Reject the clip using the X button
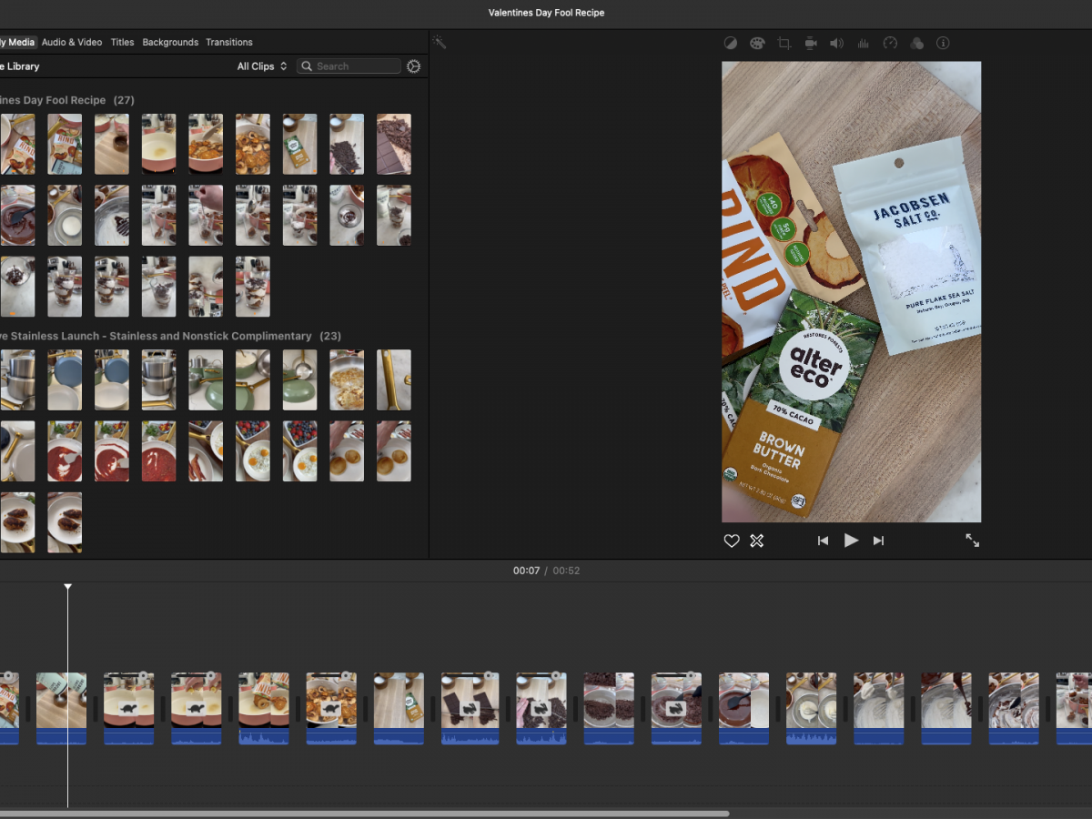The height and width of the screenshot is (819, 1092). [x=756, y=541]
